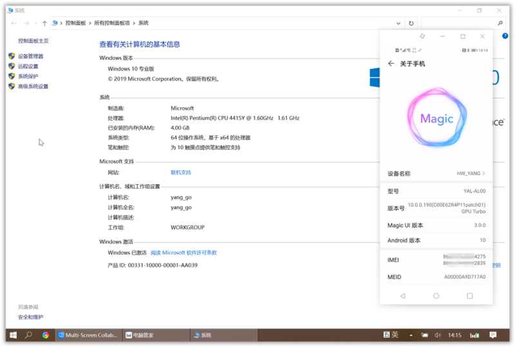Close the phone mirror window
This screenshot has width=515, height=347.
(x=482, y=36)
